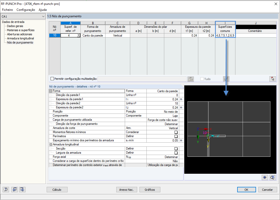Select Materiais e superfícies in the tree

(21, 30)
